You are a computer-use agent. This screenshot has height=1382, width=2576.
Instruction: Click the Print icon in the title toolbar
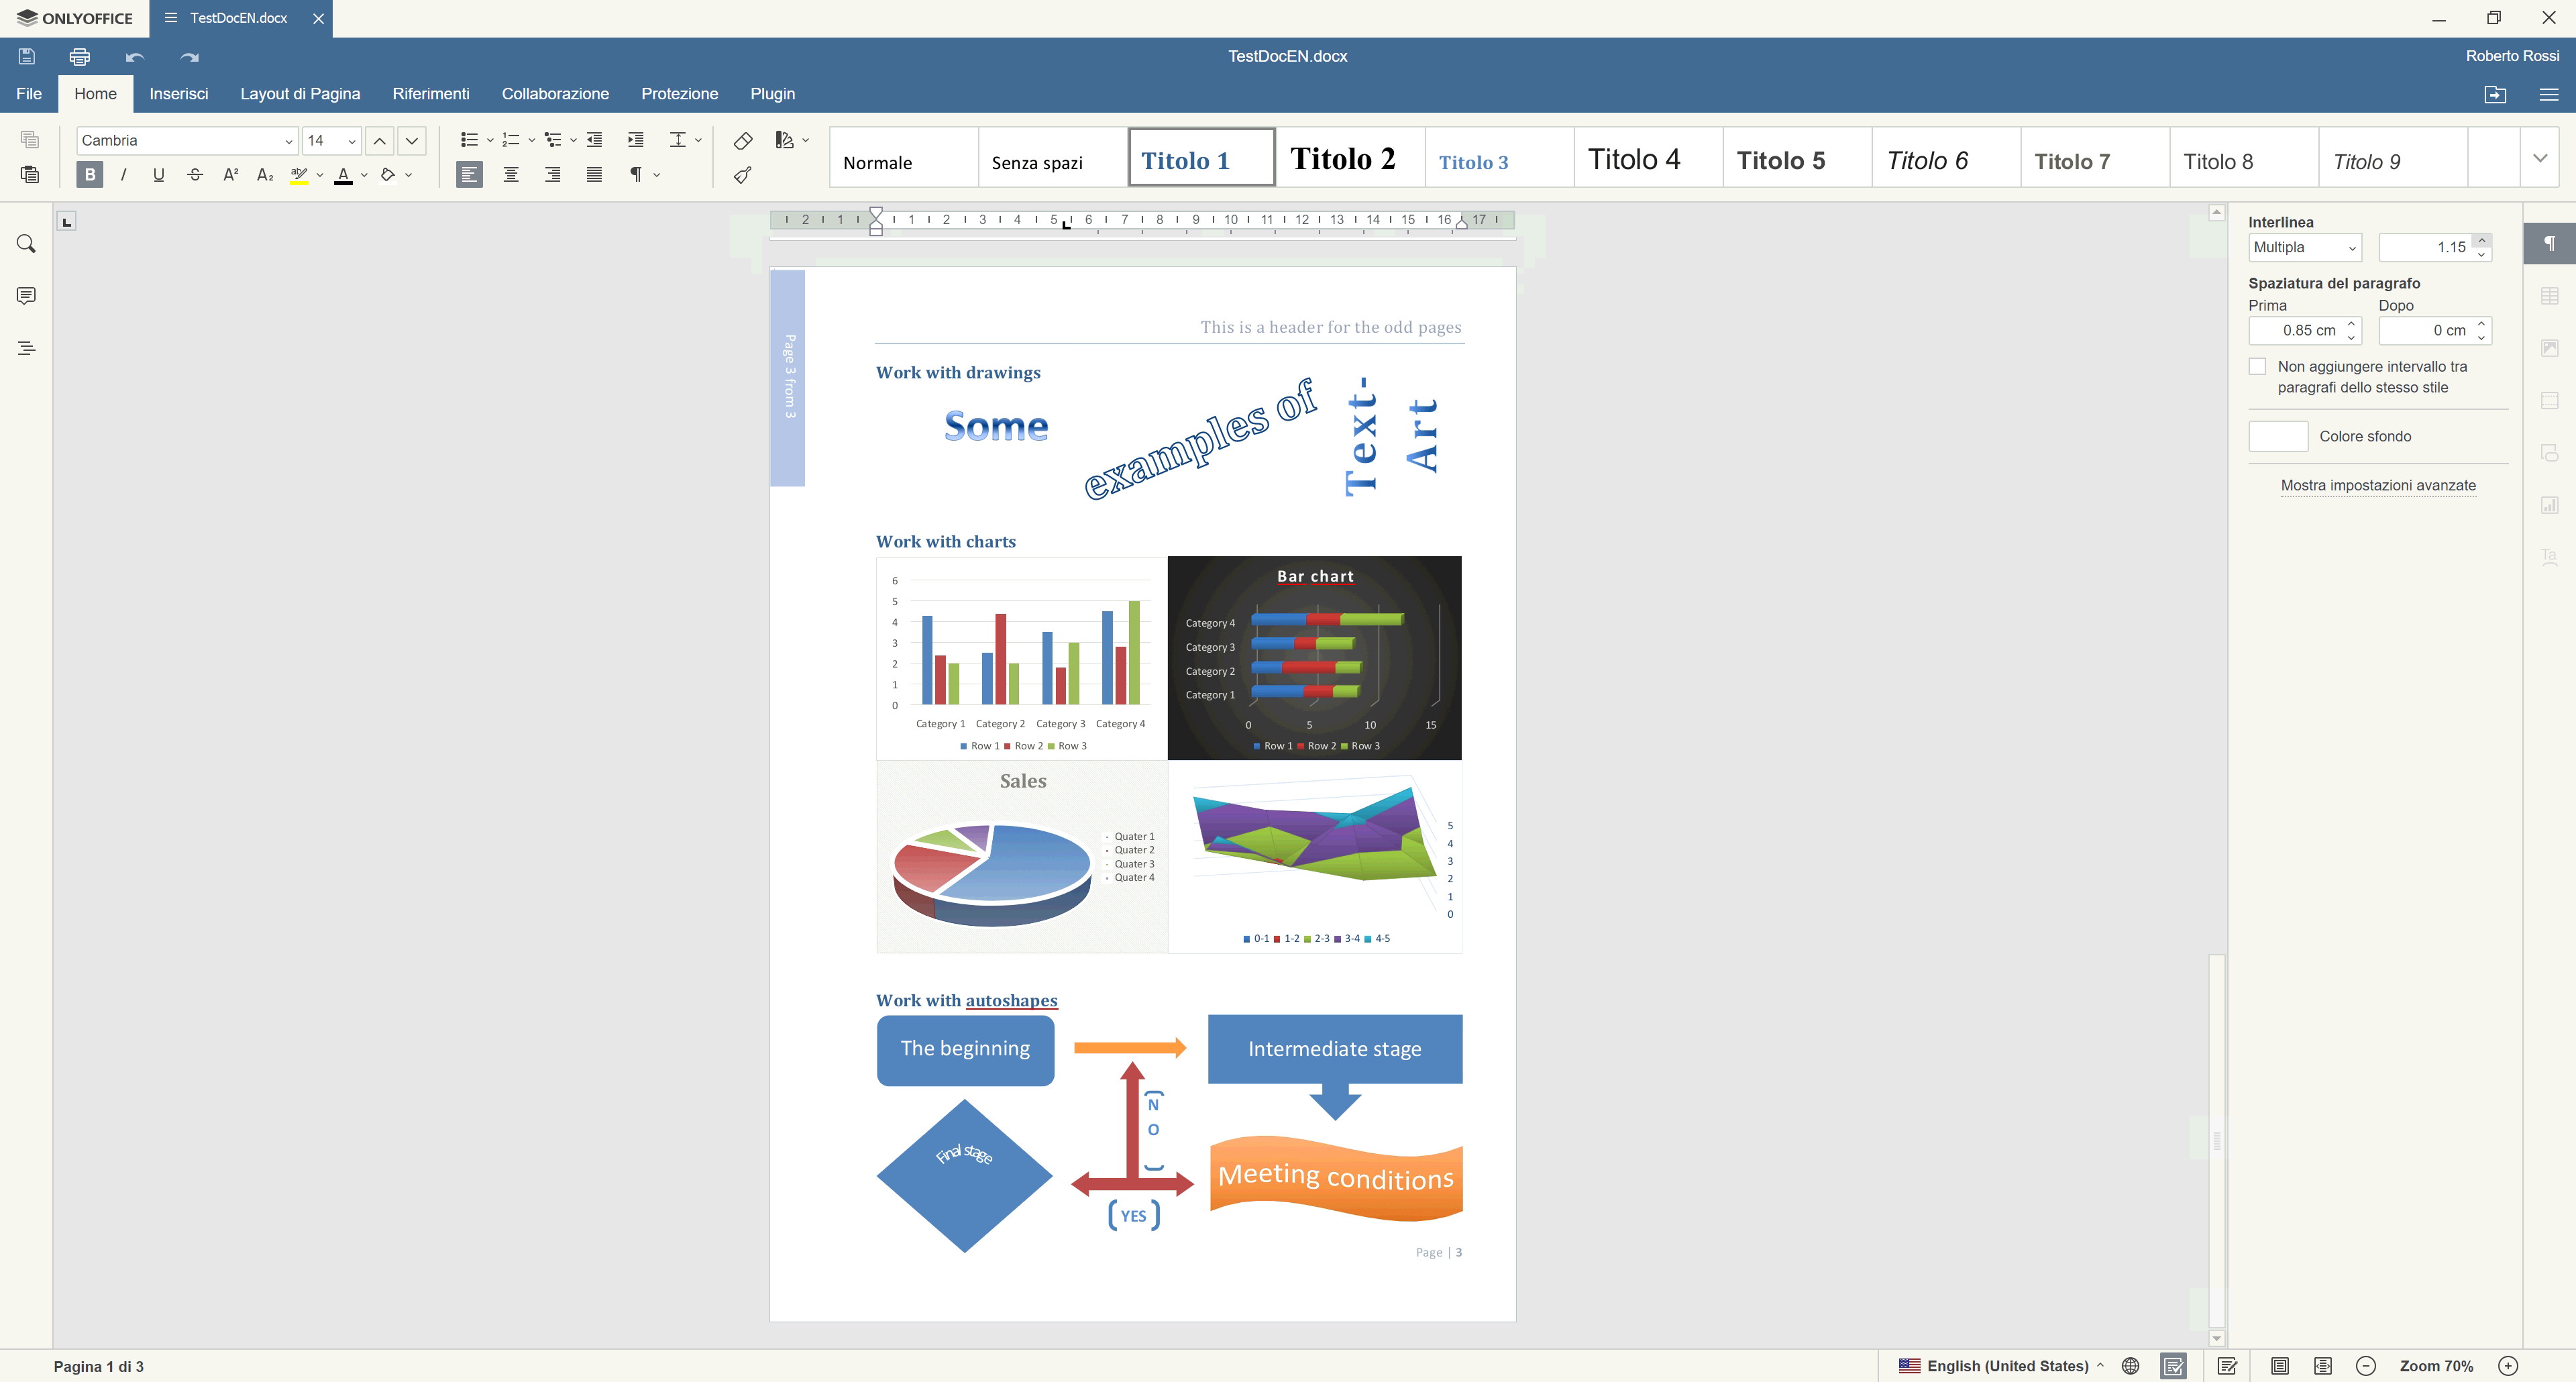pyautogui.click(x=80, y=57)
